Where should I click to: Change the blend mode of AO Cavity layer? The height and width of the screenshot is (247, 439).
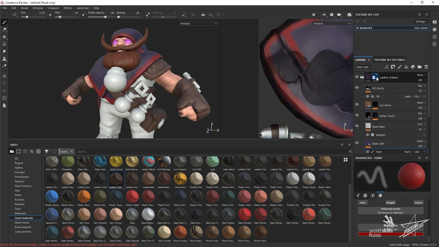[x=421, y=86]
